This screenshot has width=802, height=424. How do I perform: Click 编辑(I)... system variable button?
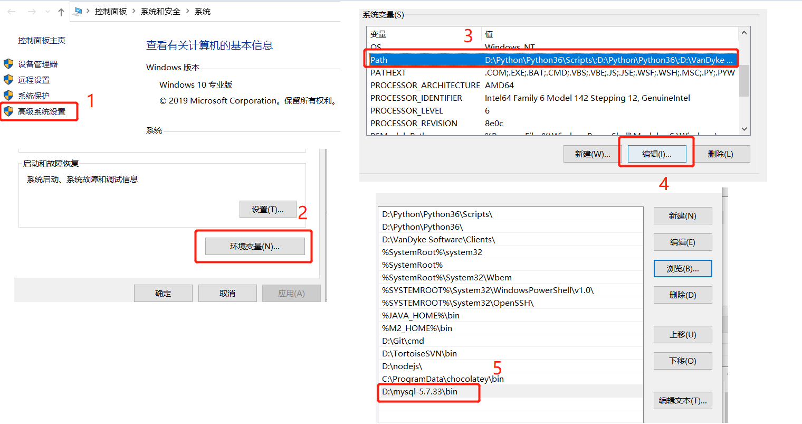click(x=657, y=154)
